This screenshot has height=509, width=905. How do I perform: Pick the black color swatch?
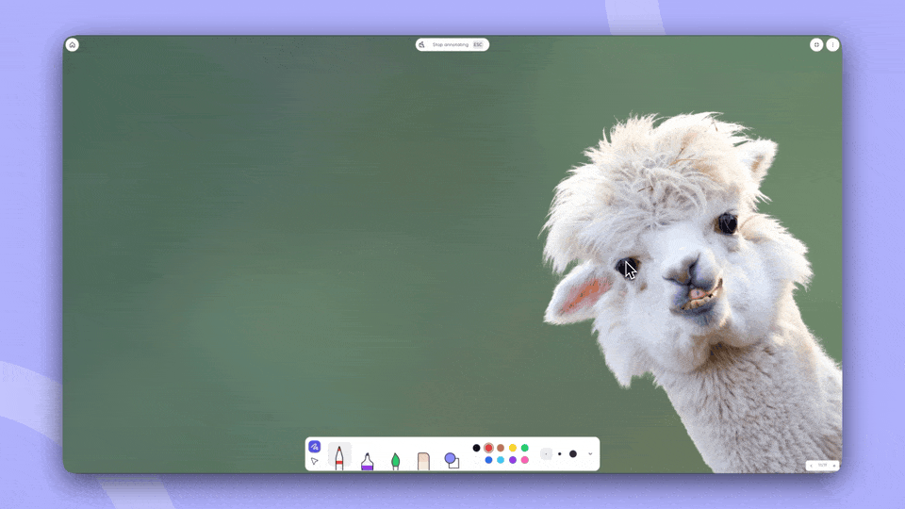pyautogui.click(x=476, y=448)
